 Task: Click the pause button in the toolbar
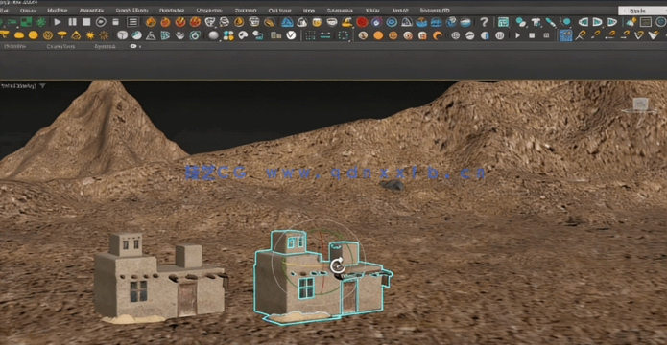point(72,22)
